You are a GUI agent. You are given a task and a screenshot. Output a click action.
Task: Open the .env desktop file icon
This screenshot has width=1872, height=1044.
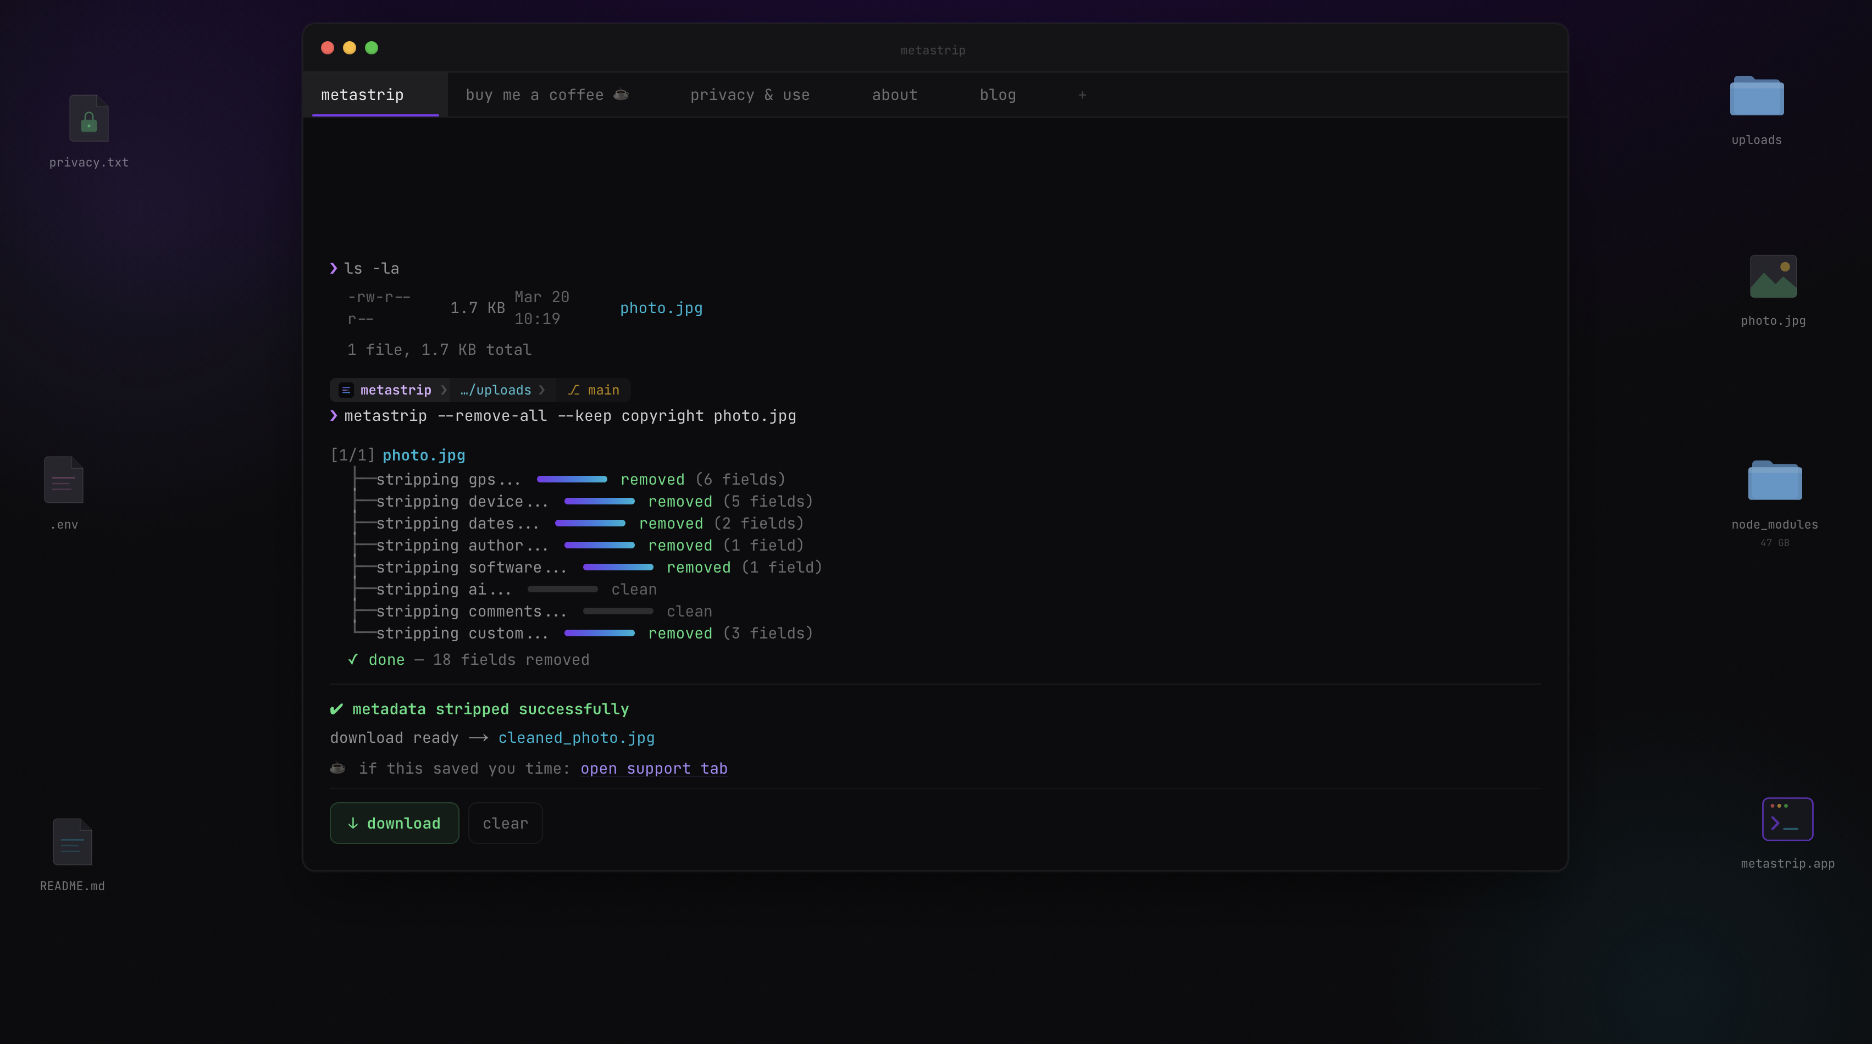click(64, 480)
